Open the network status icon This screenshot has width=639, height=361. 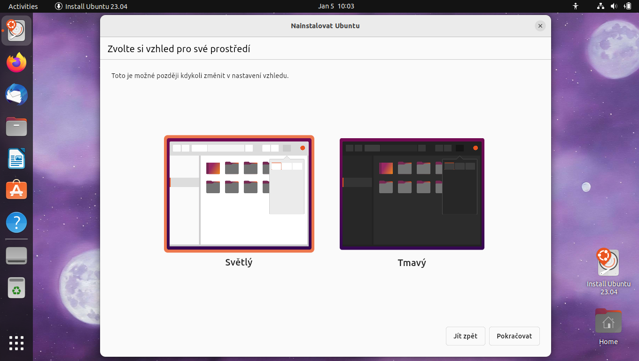click(600, 6)
